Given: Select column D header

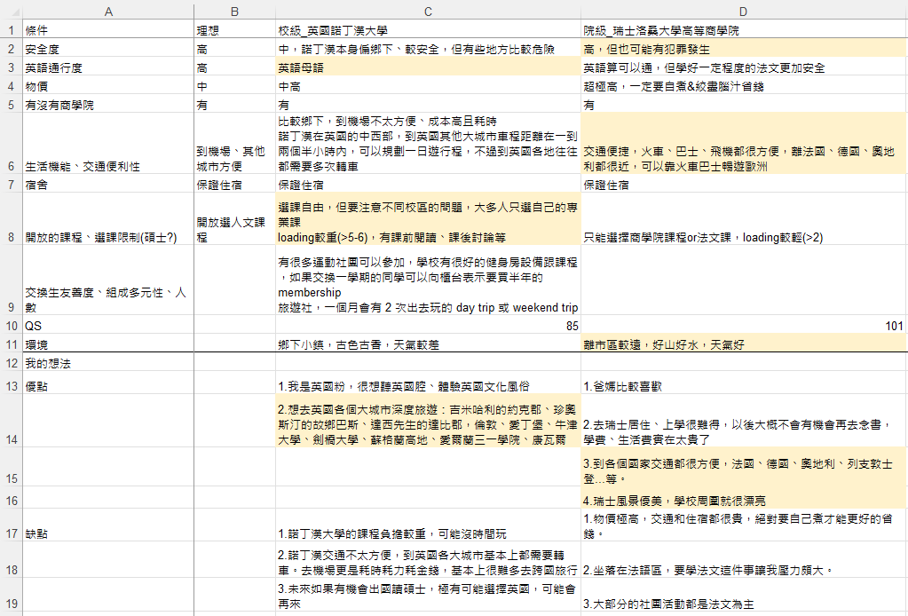Looking at the screenshot, I should [x=744, y=12].
